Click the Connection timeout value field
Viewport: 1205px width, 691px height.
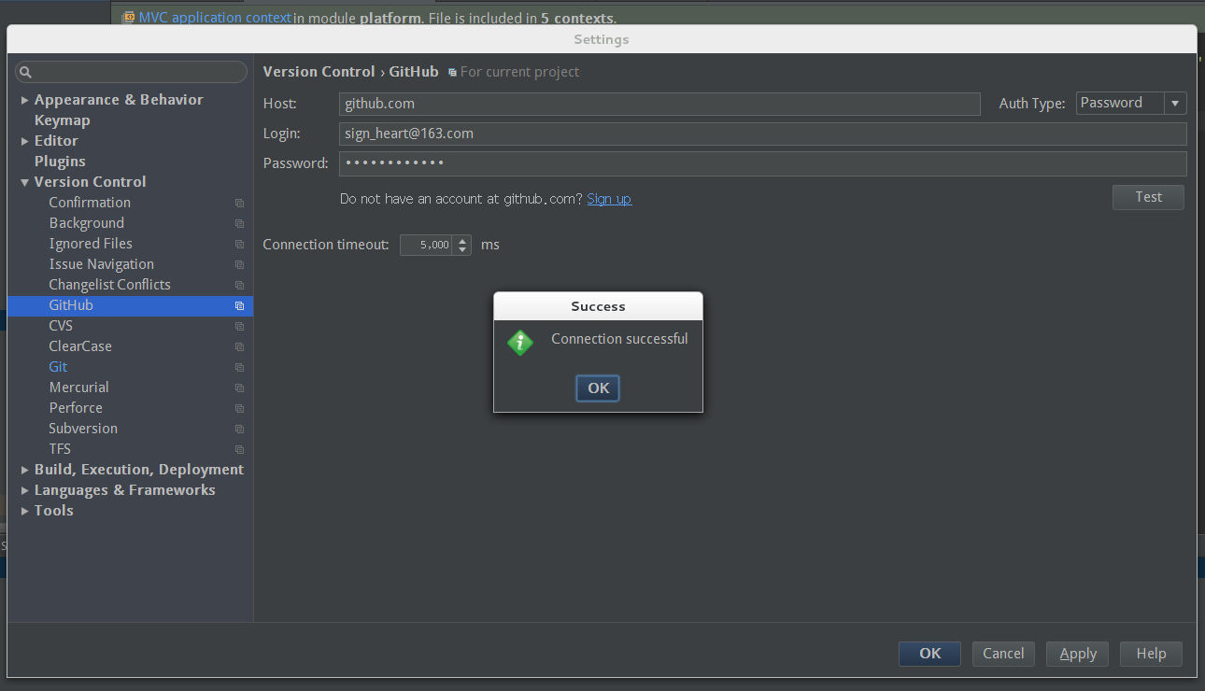point(427,245)
